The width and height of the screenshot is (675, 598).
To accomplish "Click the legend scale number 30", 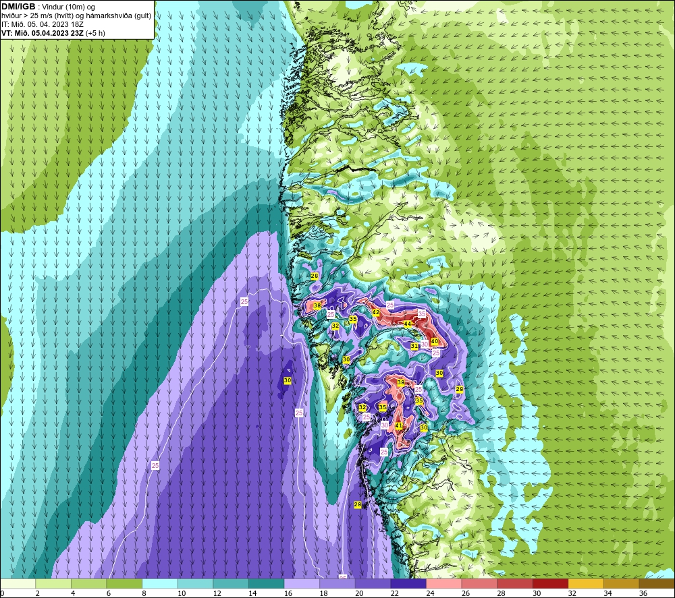I will (x=537, y=594).
